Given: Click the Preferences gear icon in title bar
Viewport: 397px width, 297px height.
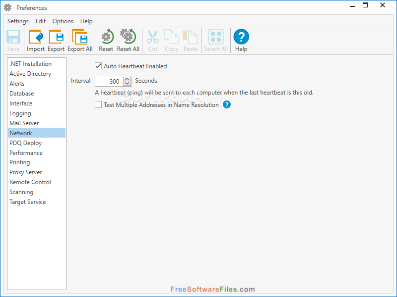Looking at the screenshot, I should 7,7.
